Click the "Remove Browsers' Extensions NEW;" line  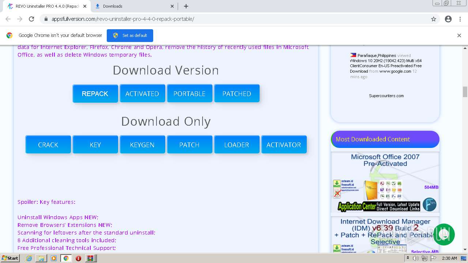[65, 225]
